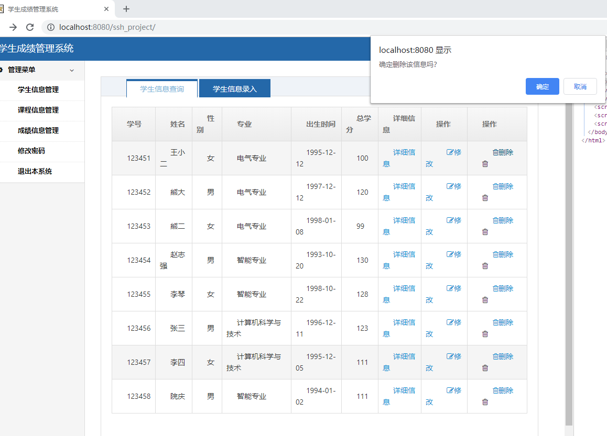Click the edit pencil icon for 熊大
This screenshot has width=607, height=436.
click(450, 186)
